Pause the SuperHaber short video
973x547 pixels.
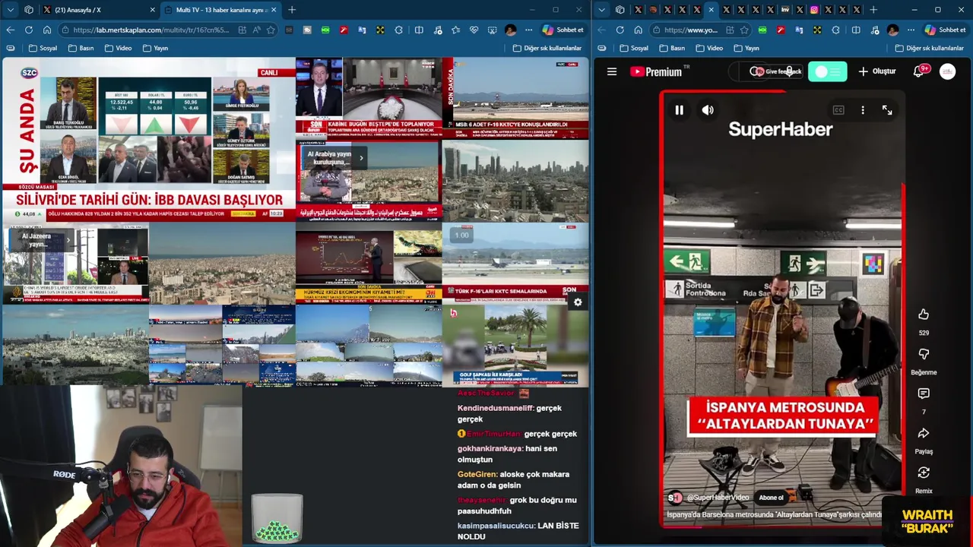coord(679,110)
